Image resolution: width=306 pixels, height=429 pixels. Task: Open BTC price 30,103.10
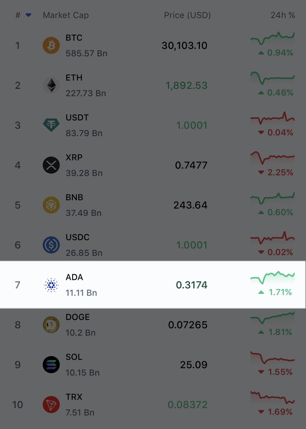click(185, 45)
